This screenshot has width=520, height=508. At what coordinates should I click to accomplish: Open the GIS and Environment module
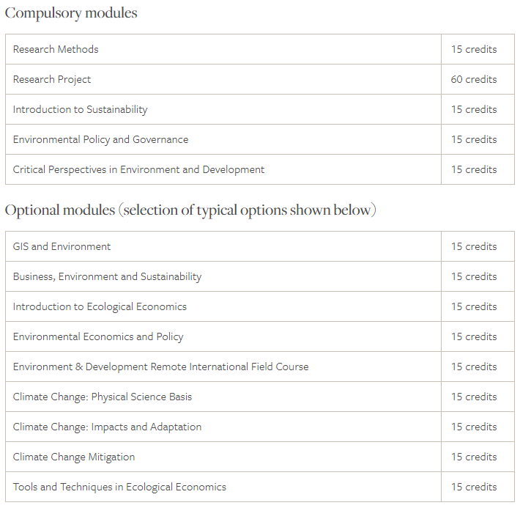pos(62,246)
